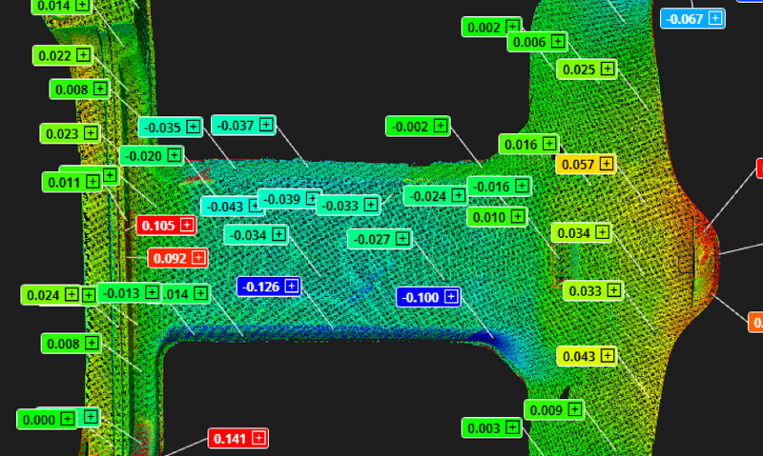Image resolution: width=763 pixels, height=456 pixels.
Task: Select the -0.043 deviation value label
Action: coord(232,207)
